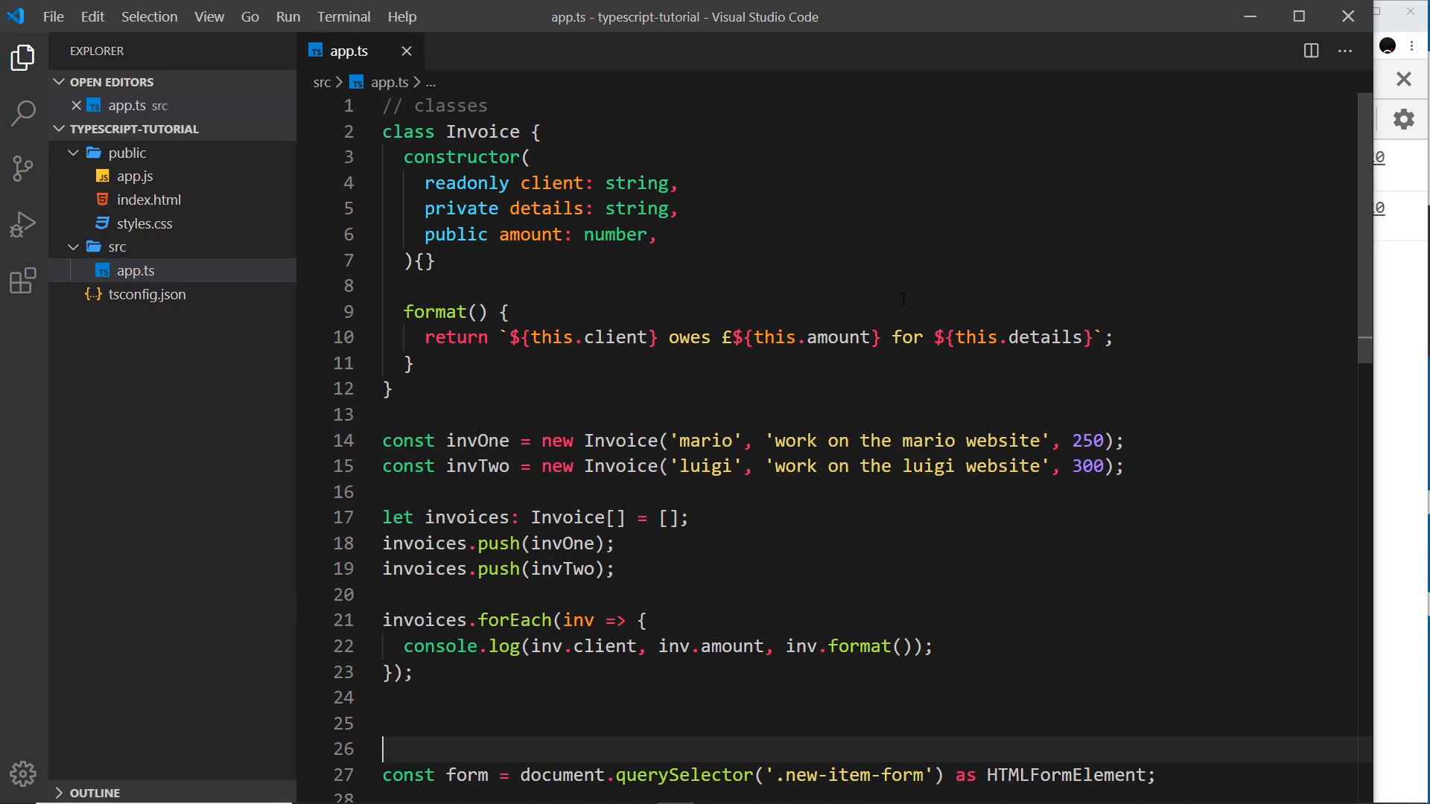Open the Explorer view in activity bar
The height and width of the screenshot is (804, 1430).
23,58
